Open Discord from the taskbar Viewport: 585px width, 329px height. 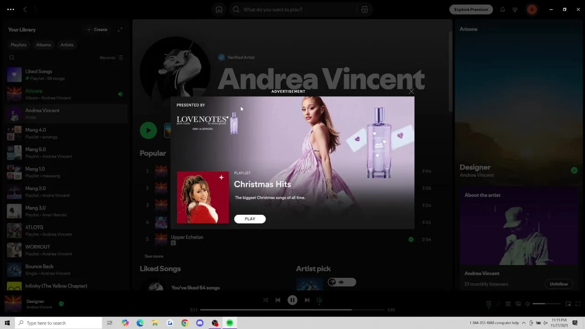[x=200, y=323]
